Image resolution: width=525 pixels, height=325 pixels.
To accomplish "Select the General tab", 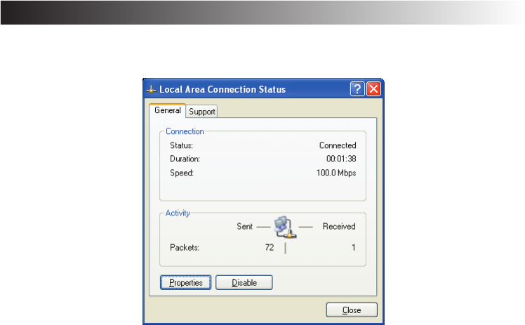I will pos(168,110).
